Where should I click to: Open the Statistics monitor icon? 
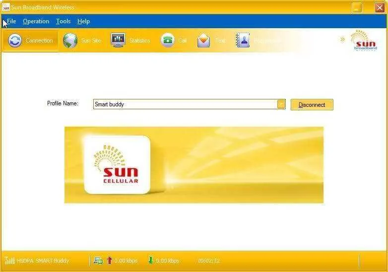click(118, 40)
